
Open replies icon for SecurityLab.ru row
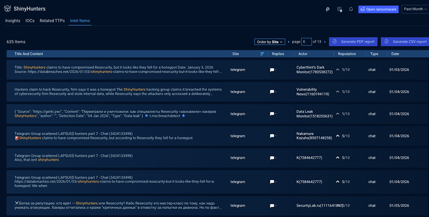(x=272, y=206)
